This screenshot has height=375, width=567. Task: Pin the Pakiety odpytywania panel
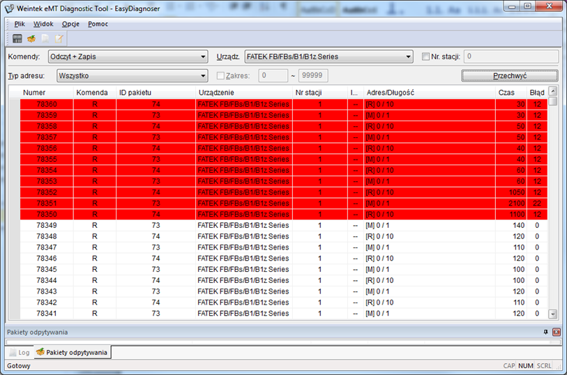tap(545, 332)
